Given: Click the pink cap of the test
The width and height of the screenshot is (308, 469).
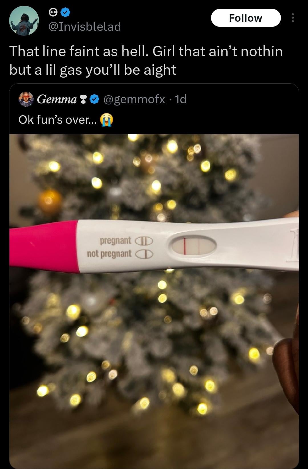Looking at the screenshot, I should click(x=43, y=246).
